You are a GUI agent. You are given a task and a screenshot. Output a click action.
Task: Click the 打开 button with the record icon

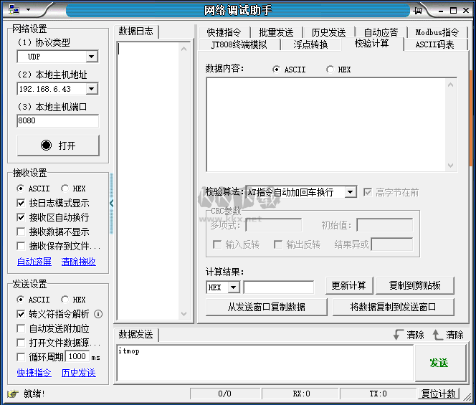[58, 146]
